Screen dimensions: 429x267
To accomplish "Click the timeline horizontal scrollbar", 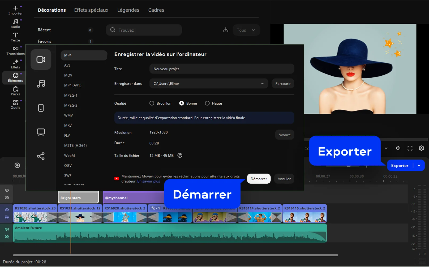I will tap(175, 255).
